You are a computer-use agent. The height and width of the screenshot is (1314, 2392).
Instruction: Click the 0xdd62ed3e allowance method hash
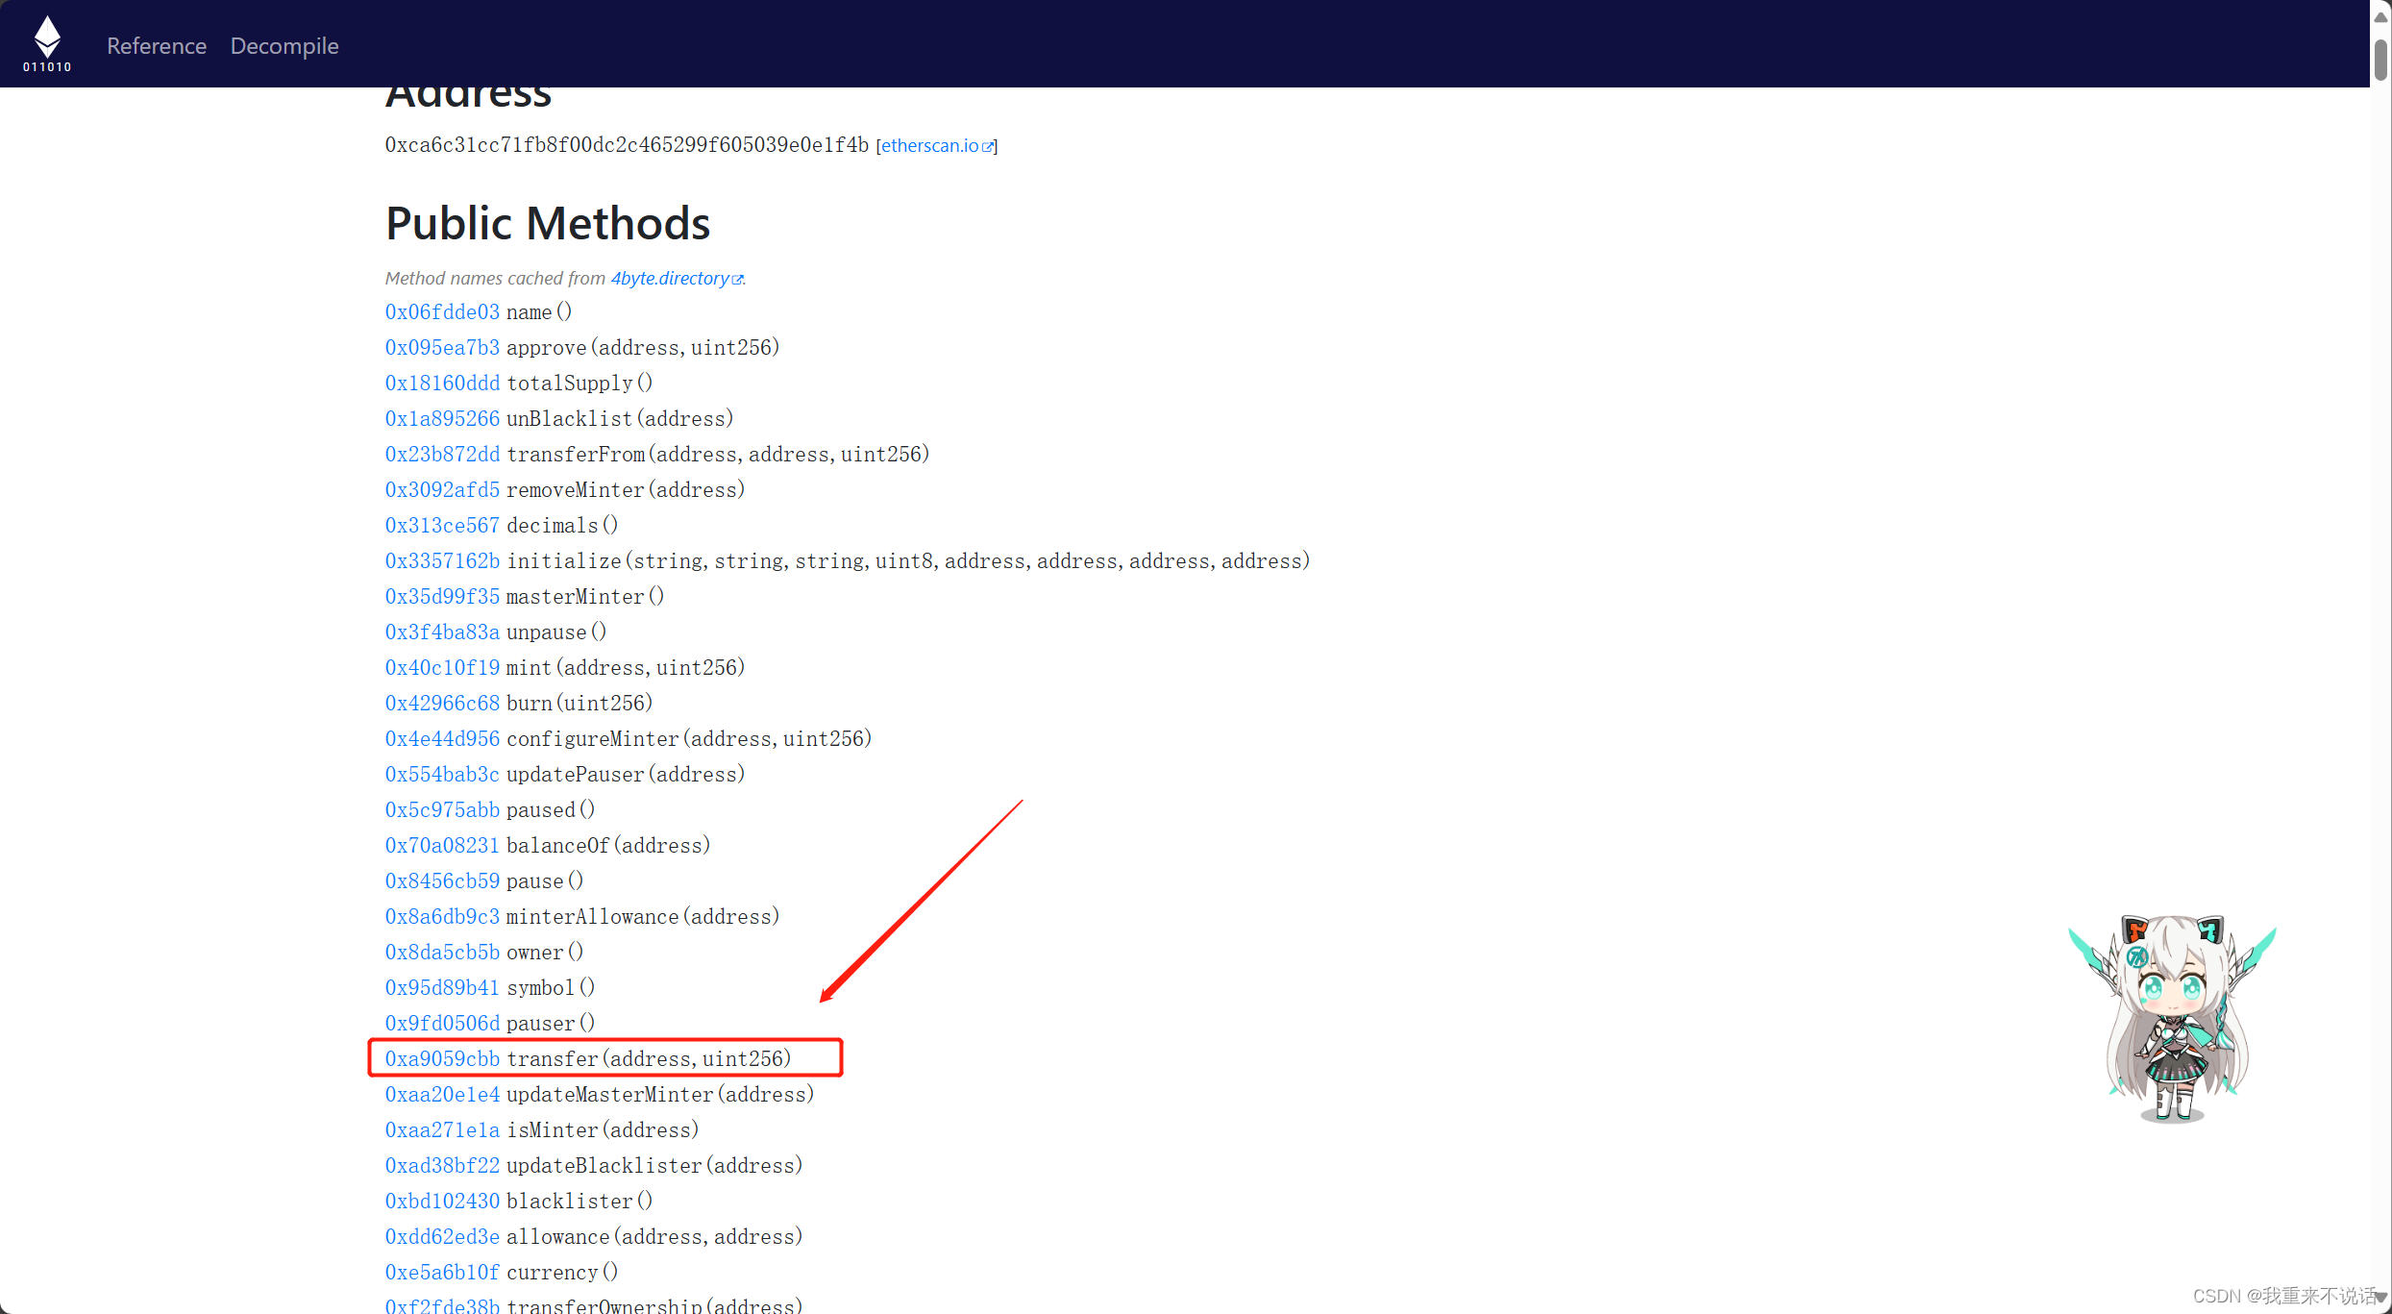tap(442, 1236)
